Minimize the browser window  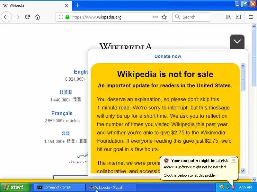pos(238,4)
